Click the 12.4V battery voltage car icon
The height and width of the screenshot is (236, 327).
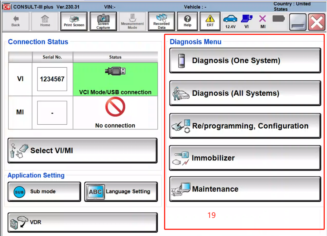(230, 21)
